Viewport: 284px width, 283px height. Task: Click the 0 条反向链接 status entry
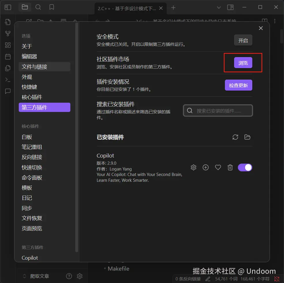click(188, 279)
